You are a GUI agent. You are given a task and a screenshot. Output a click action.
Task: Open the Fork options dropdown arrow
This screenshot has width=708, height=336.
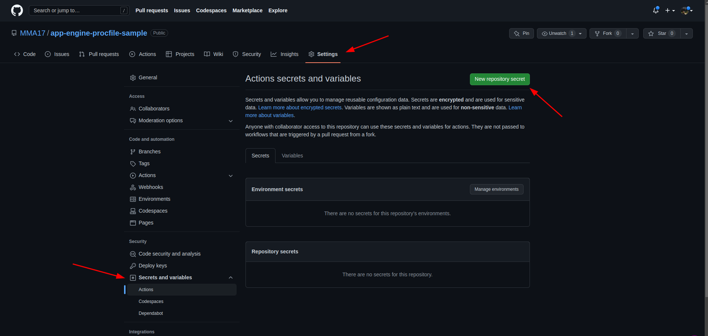632,33
